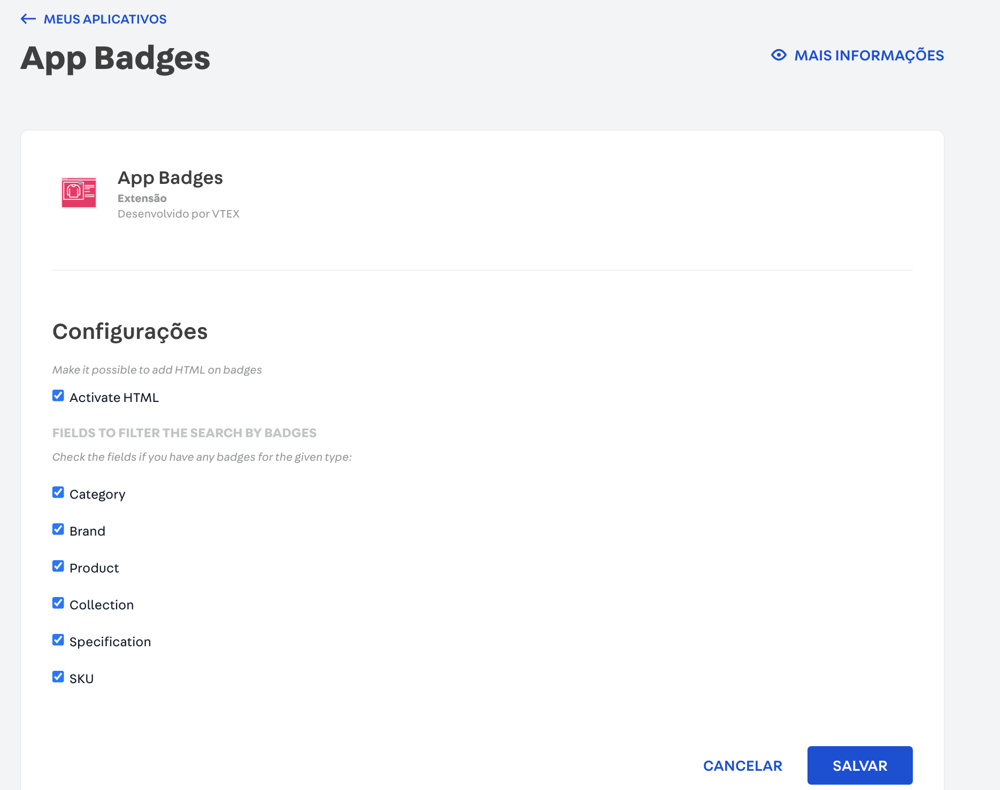This screenshot has height=790, width=1000.
Task: Click the Cancelar button
Action: click(742, 765)
